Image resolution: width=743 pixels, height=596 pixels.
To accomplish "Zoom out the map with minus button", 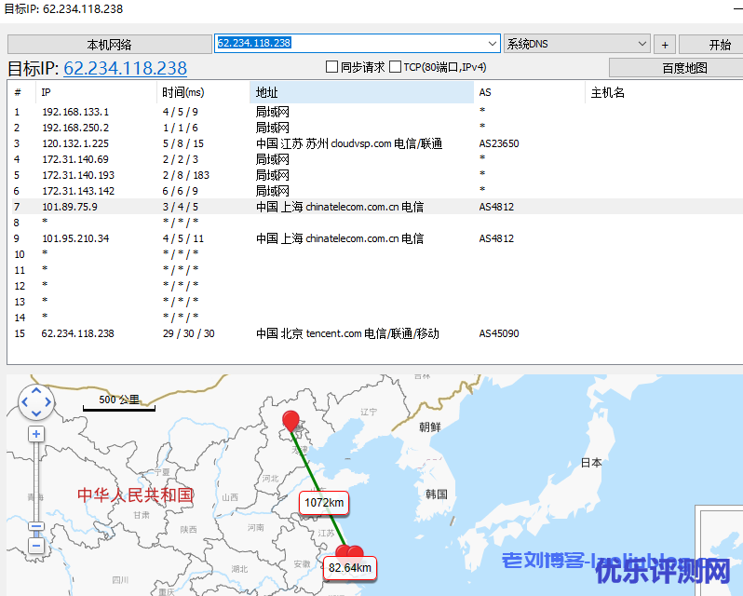I will click(x=36, y=545).
